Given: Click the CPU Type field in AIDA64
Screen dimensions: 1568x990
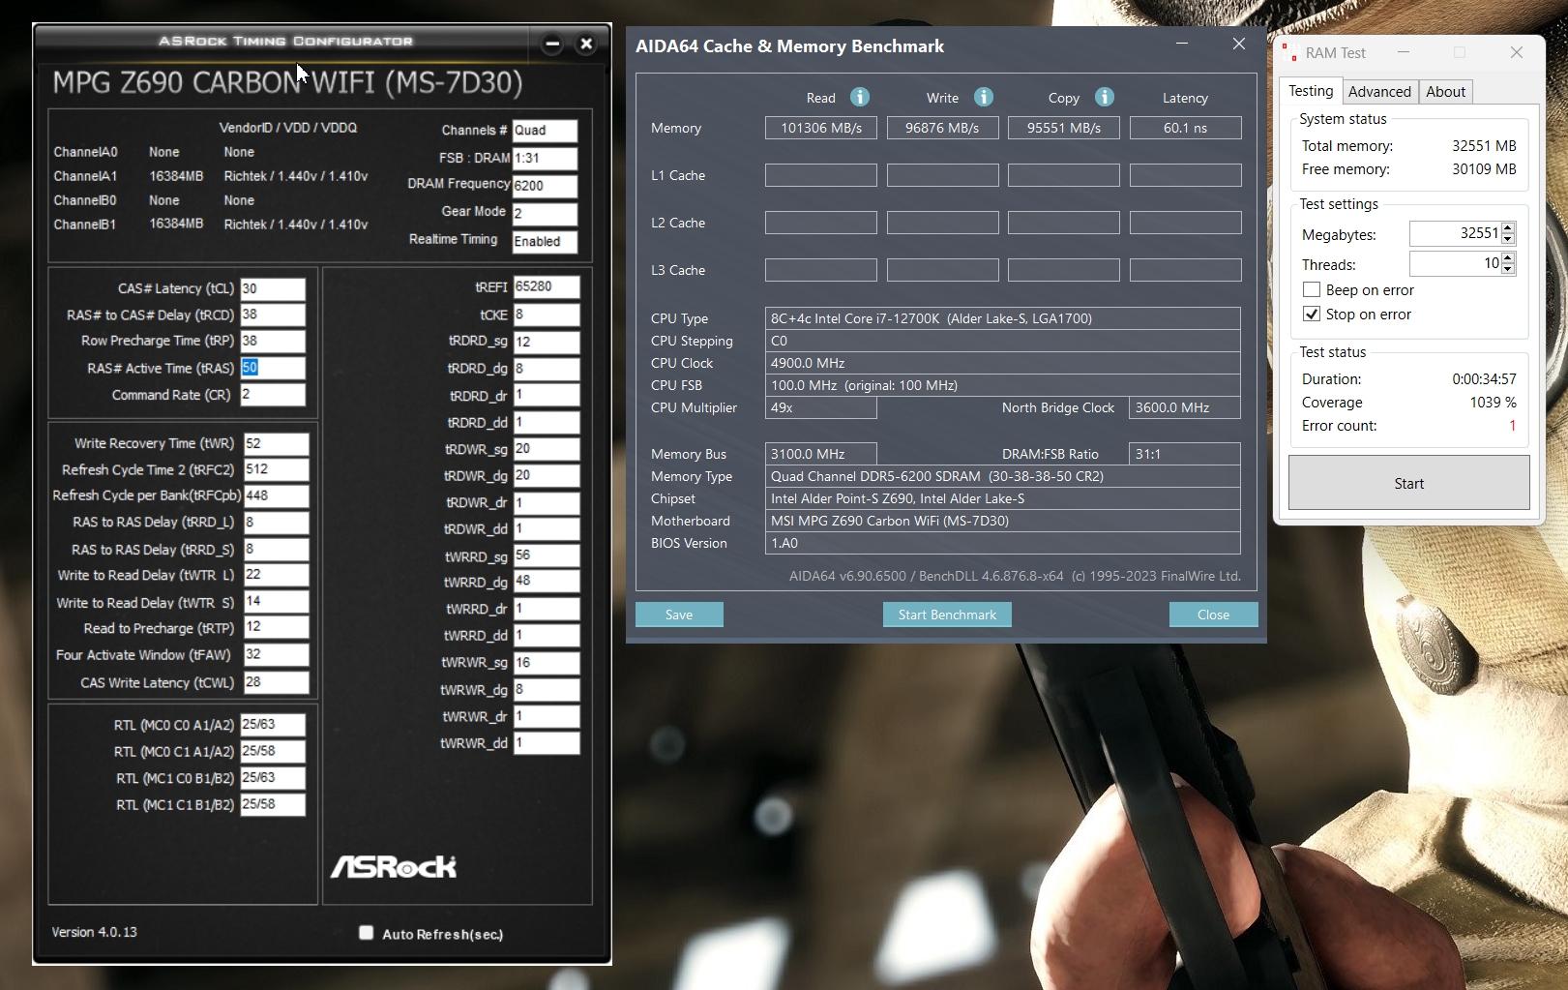Looking at the screenshot, I should [1002, 318].
